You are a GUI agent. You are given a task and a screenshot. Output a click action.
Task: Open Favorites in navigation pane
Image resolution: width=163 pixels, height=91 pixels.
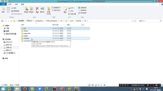pyautogui.click(x=6, y=26)
